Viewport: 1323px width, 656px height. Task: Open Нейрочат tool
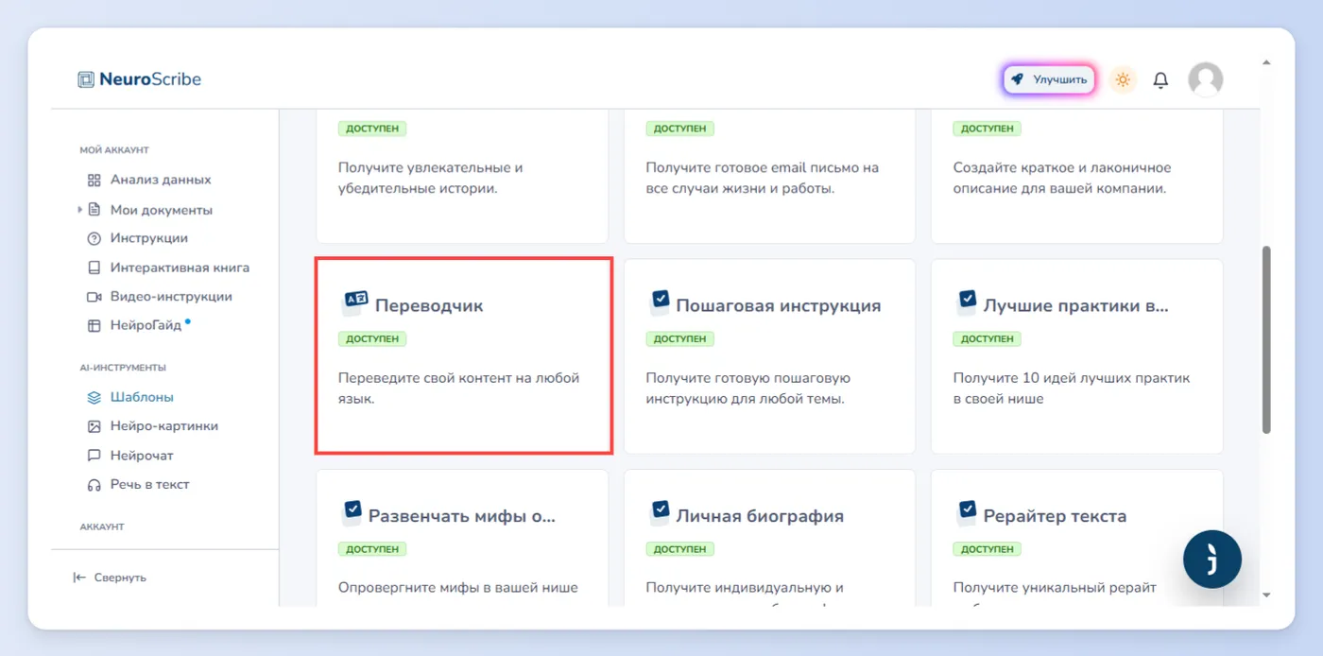142,456
